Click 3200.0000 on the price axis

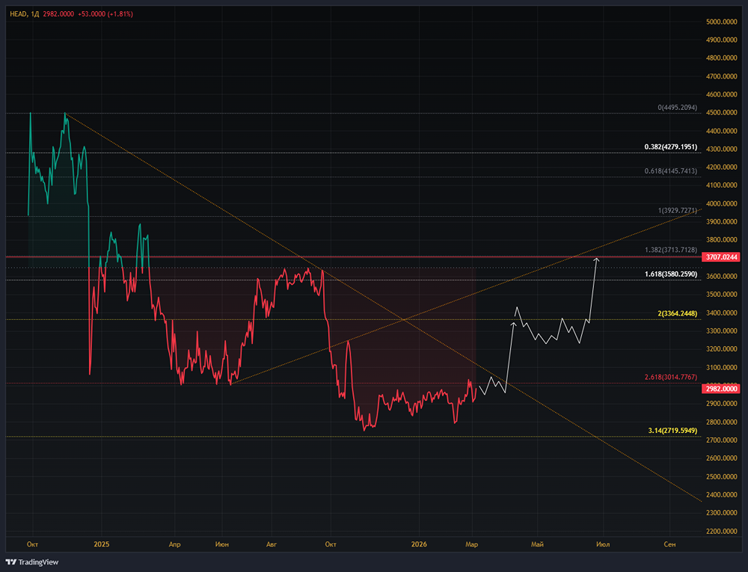pyautogui.click(x=722, y=349)
